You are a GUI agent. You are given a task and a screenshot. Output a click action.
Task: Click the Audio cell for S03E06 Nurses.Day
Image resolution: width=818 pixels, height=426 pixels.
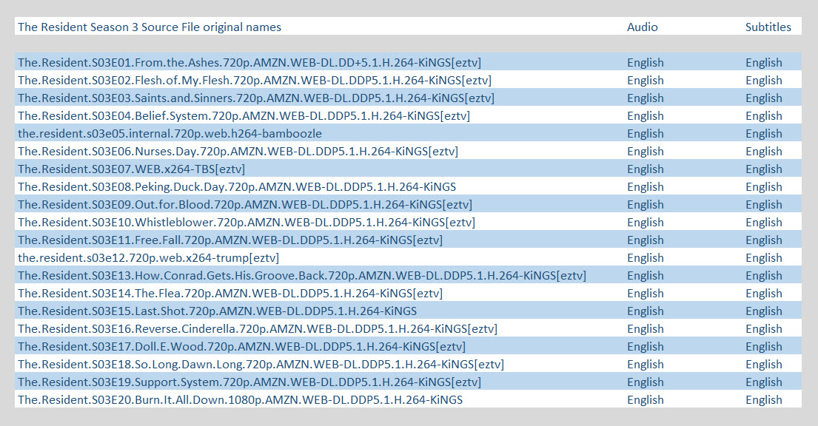click(x=646, y=151)
